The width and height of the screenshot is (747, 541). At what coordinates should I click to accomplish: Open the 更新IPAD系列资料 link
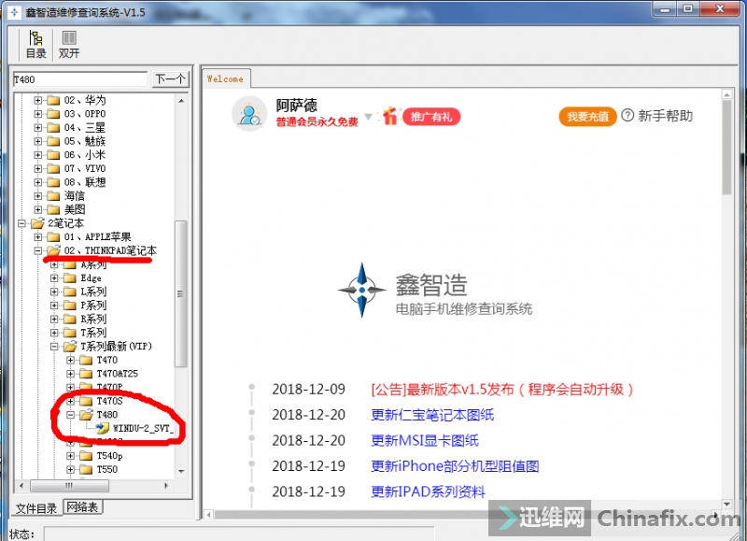(428, 491)
